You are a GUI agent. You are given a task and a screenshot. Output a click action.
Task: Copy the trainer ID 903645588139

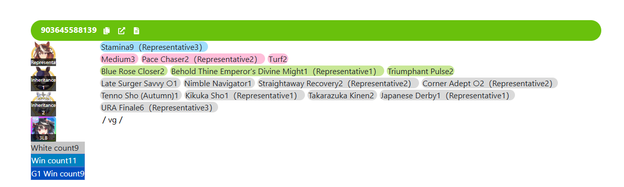tap(107, 31)
